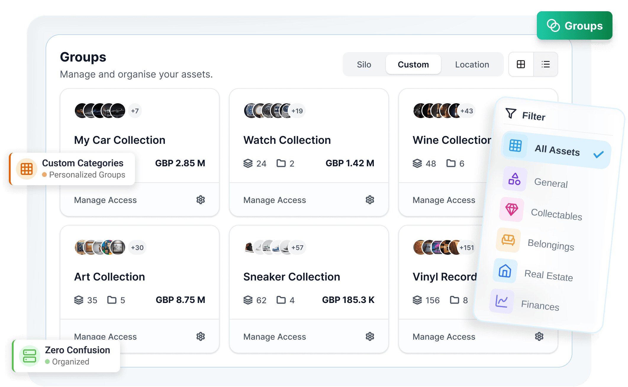Open the Sneaker Collection card title
The height and width of the screenshot is (387, 628).
pos(292,277)
